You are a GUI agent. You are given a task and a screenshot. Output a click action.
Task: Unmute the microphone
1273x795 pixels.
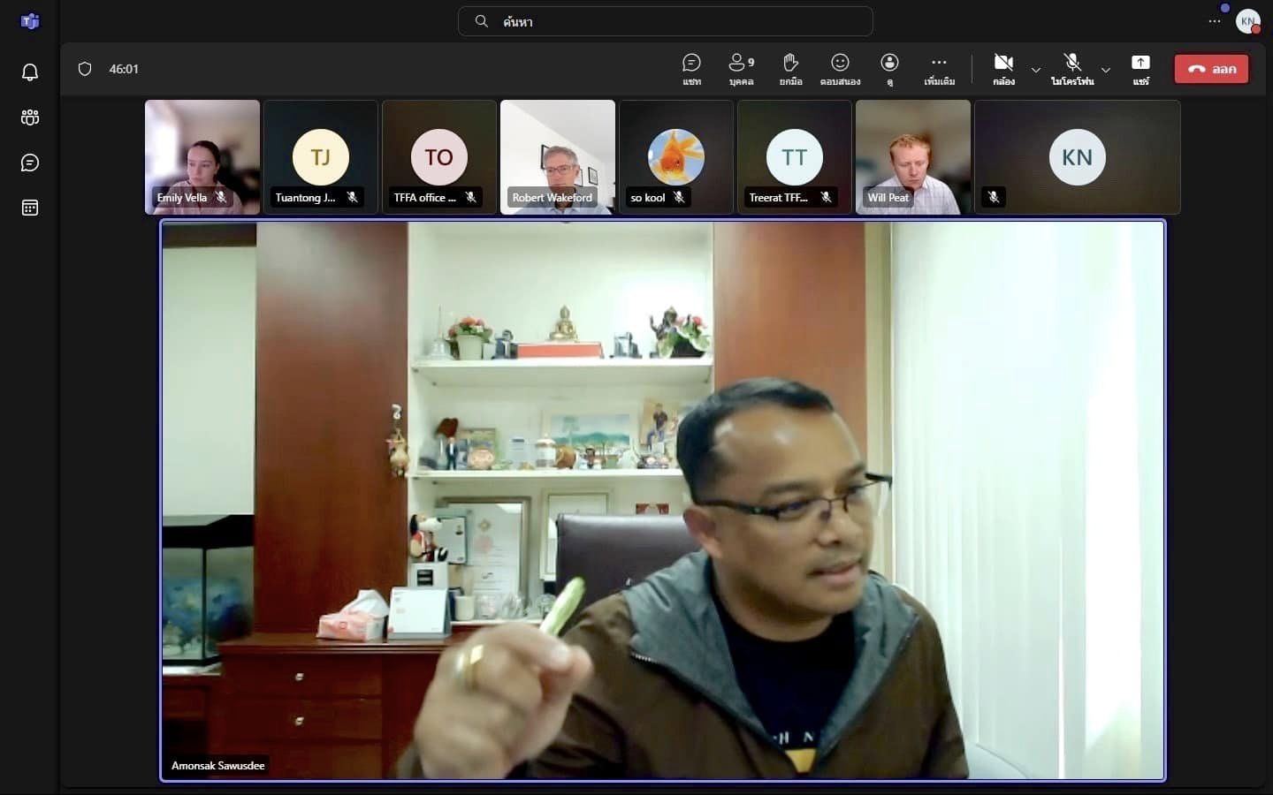click(1072, 68)
